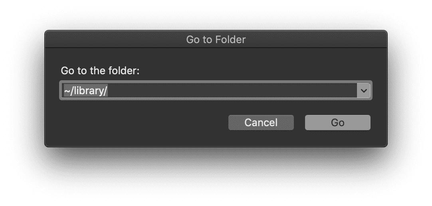The height and width of the screenshot is (206, 432).
Task: Click the highlighted "~/library/" text
Action: coord(86,91)
